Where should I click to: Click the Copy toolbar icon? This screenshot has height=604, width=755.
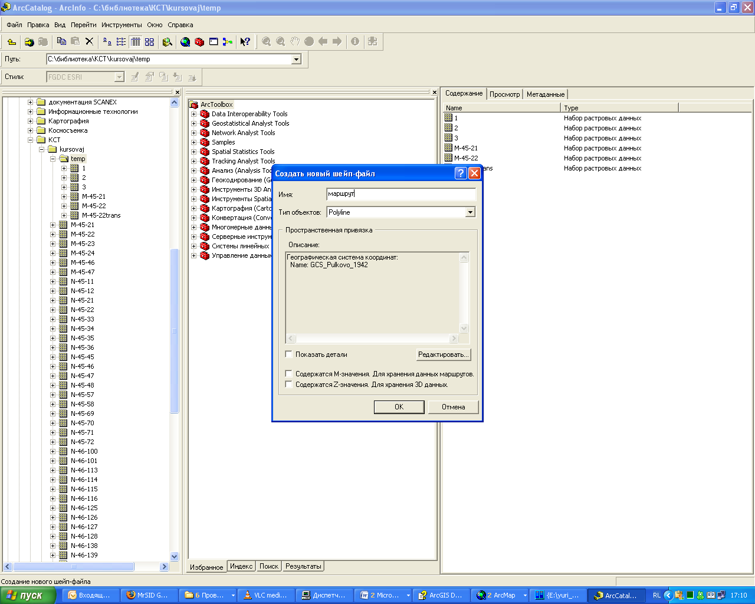(x=61, y=41)
